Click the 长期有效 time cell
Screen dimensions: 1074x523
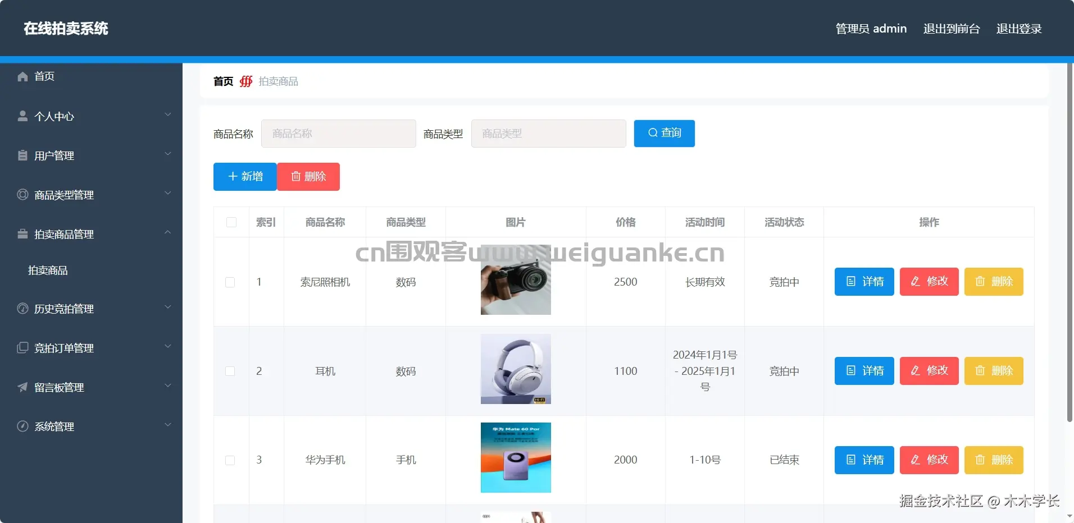coord(705,282)
